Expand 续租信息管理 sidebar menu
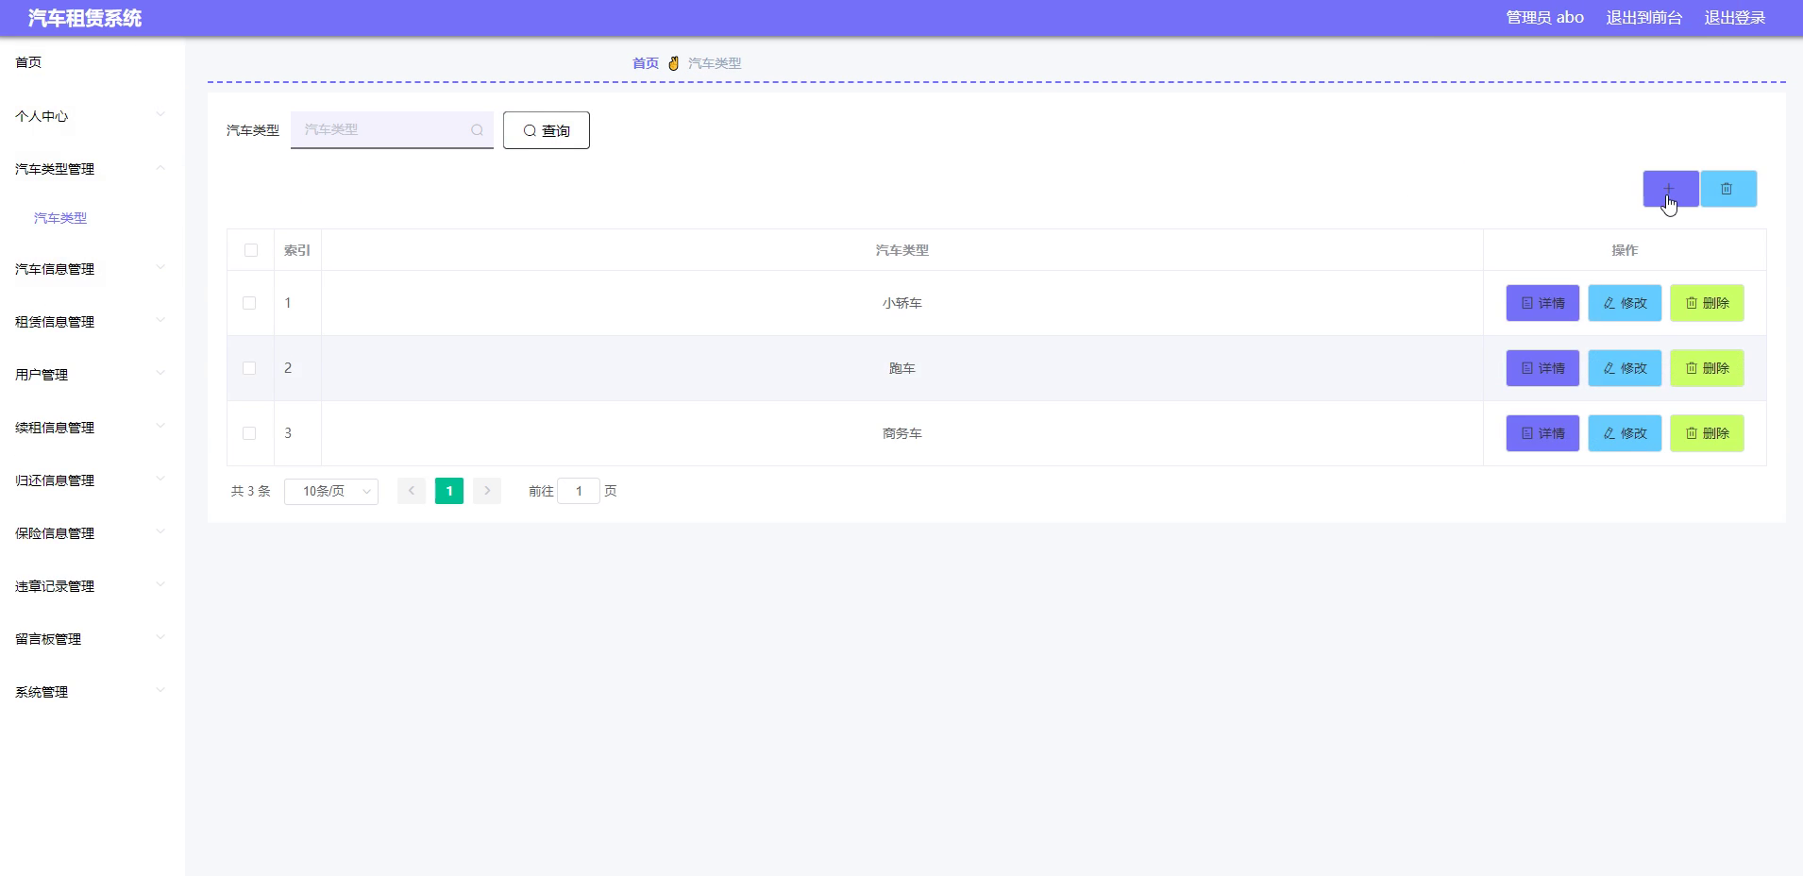 [93, 428]
